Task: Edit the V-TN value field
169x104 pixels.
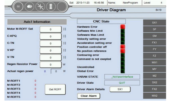Action: 51,58
